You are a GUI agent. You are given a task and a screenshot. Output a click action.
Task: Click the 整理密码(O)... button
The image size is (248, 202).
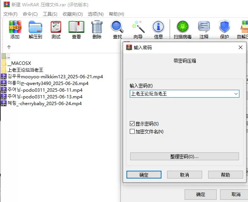185,157
